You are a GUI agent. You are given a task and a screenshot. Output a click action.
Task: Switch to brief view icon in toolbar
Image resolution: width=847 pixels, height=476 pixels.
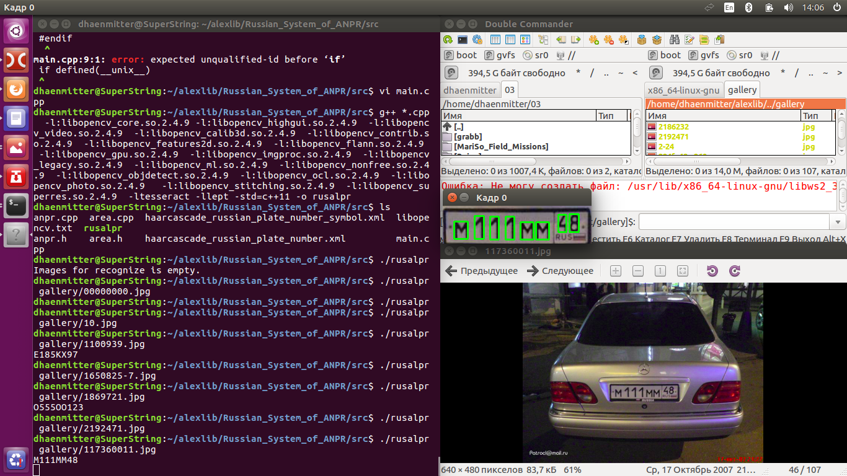click(495, 40)
